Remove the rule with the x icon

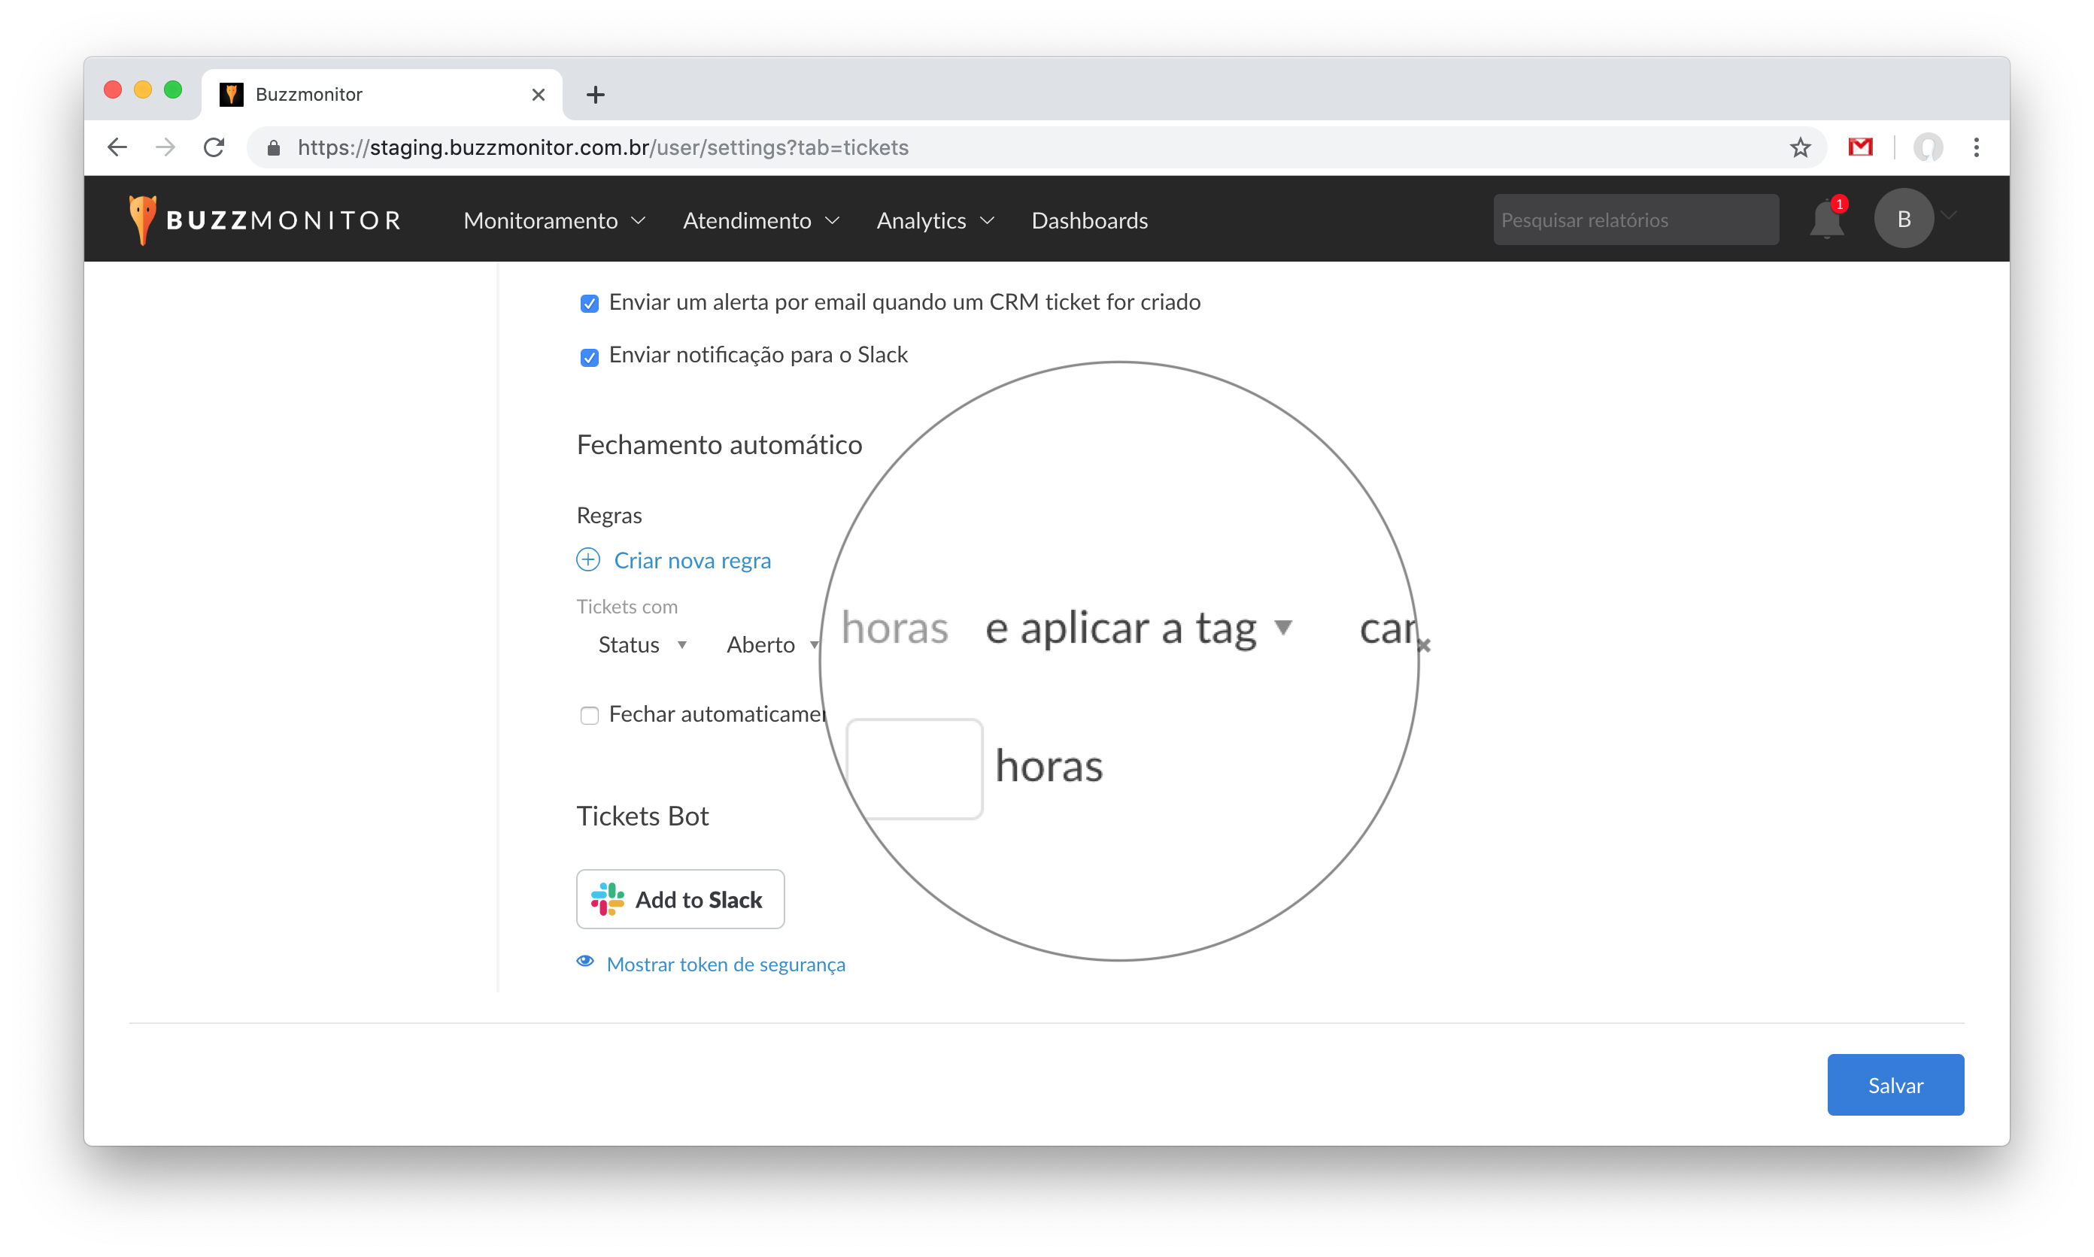[x=1424, y=646]
